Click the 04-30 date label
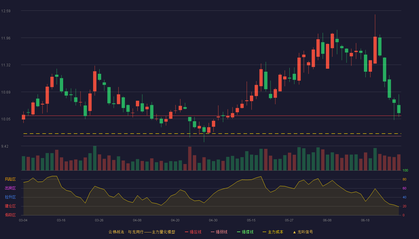The width and height of the screenshot is (419, 239). (x=213, y=220)
